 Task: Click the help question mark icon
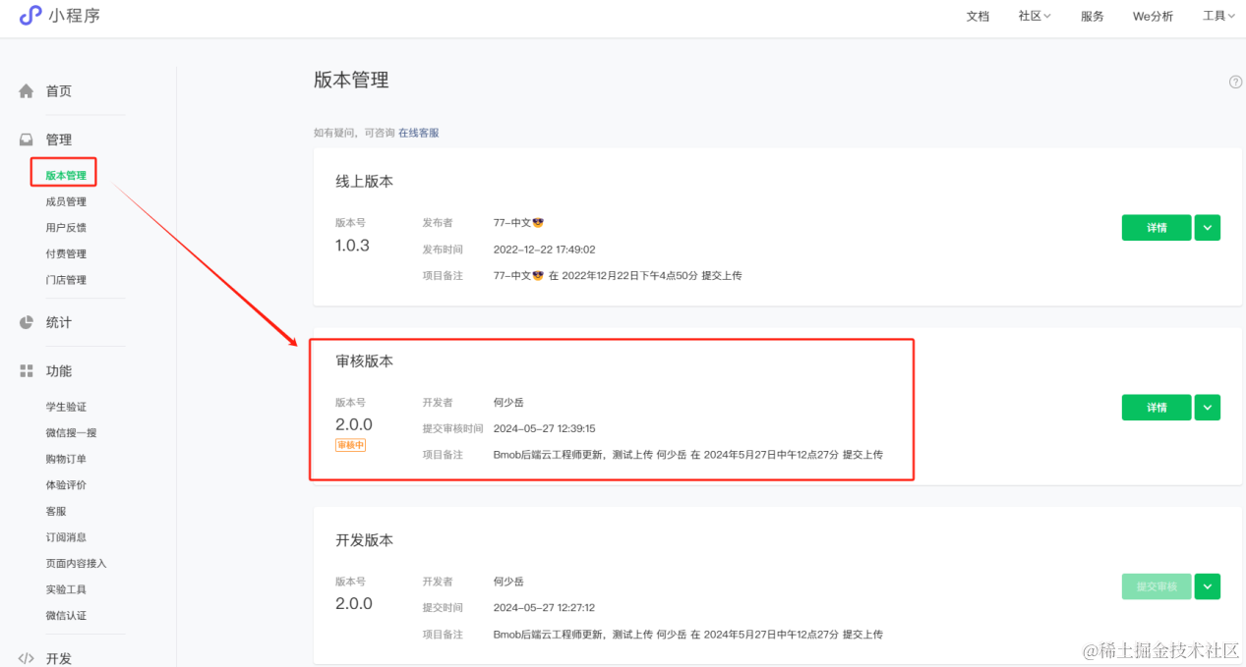pos(1236,82)
